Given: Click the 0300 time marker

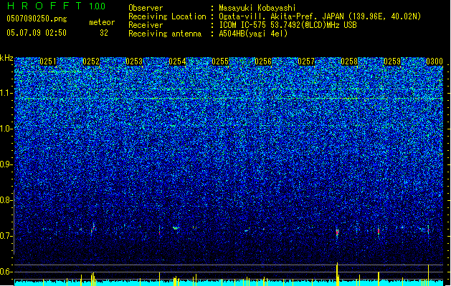Looking at the screenshot, I should click(x=435, y=61).
